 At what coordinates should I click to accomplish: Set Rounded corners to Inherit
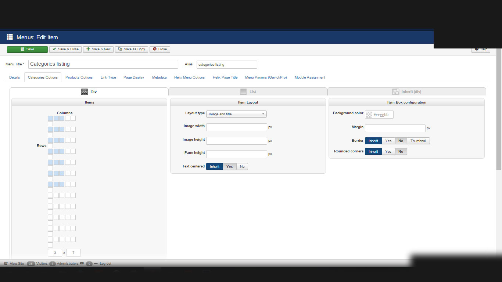(x=373, y=152)
